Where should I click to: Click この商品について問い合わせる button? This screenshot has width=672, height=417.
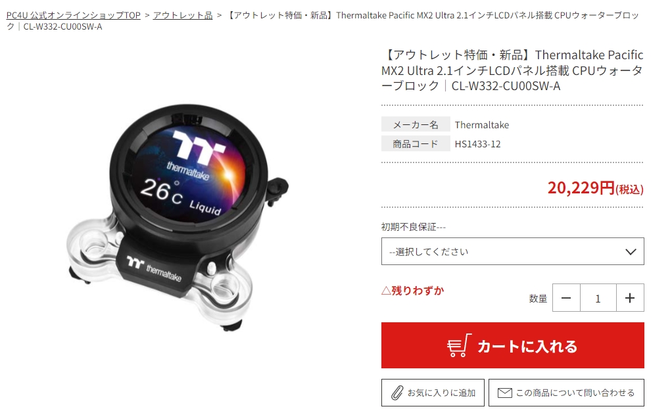pyautogui.click(x=566, y=393)
